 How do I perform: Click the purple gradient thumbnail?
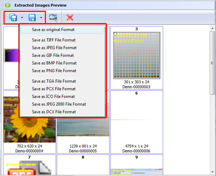(x=11, y=55)
